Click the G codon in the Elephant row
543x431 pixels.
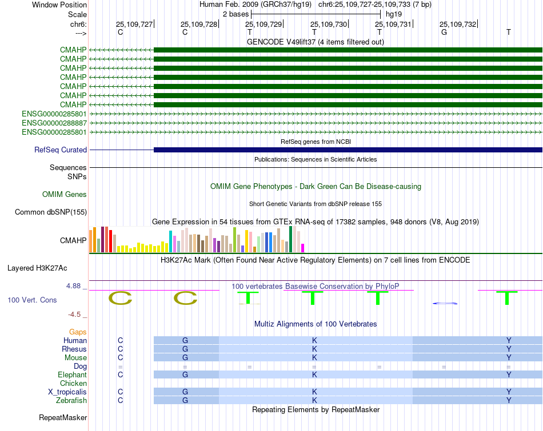pyautogui.click(x=185, y=374)
